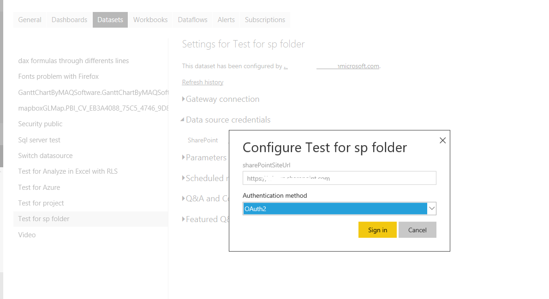Expand the Featured Q&A questions section
The width and height of the screenshot is (549, 299).
point(205,219)
